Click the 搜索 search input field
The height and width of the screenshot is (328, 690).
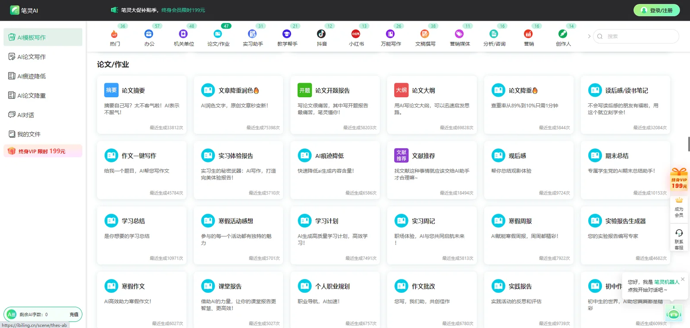pos(636,37)
